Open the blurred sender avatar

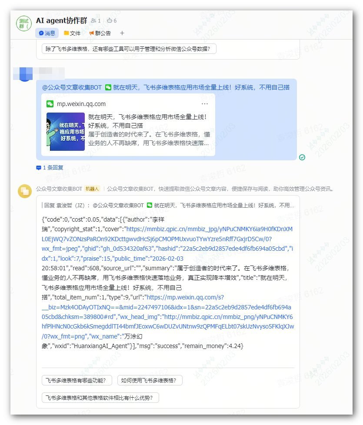pos(25,74)
